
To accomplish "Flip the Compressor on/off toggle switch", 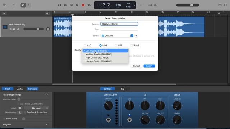I will (109, 120).
